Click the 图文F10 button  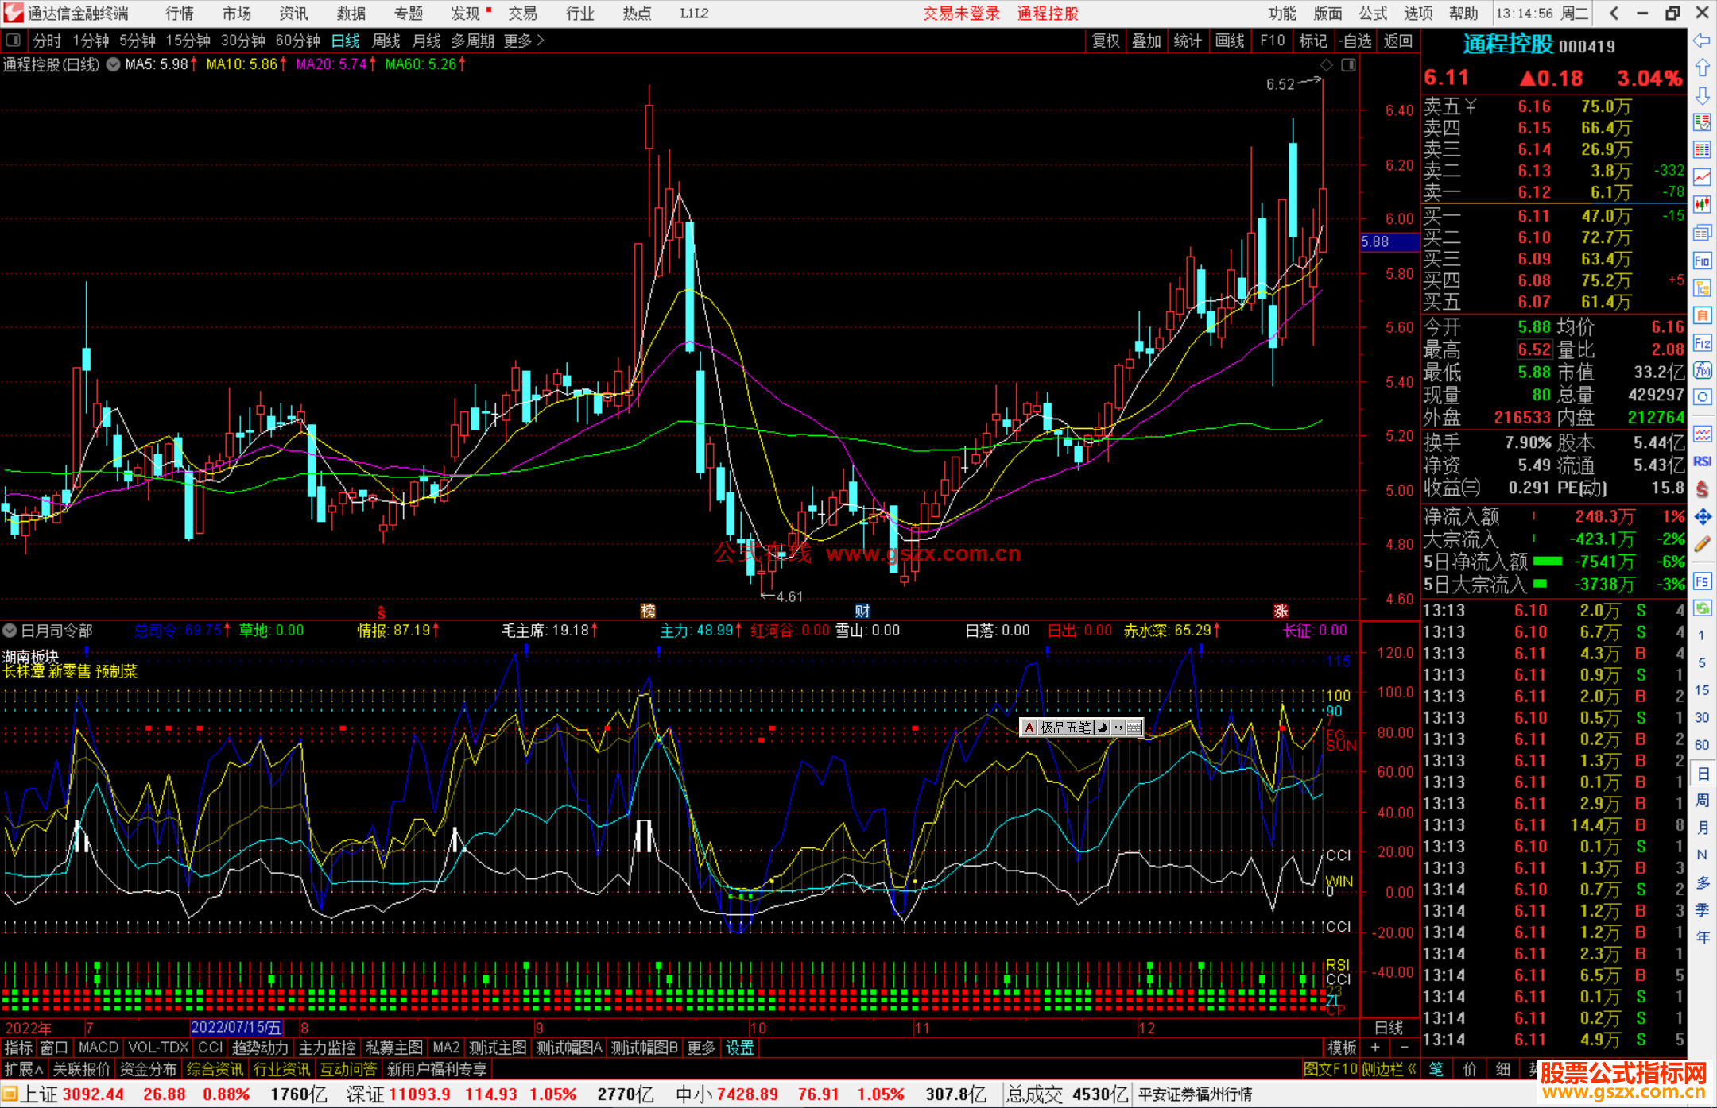coord(1330,1069)
